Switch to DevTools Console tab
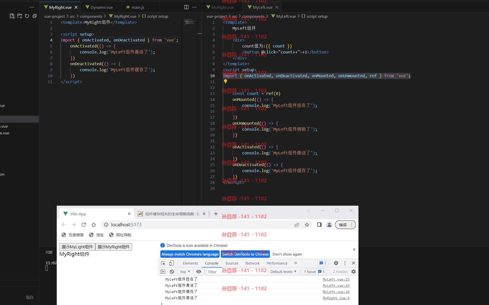This screenshot has width=489, height=305. 212,263
